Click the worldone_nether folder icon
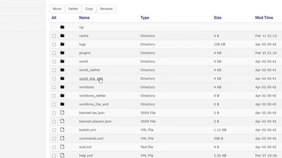The image size is (282, 158). click(x=62, y=96)
